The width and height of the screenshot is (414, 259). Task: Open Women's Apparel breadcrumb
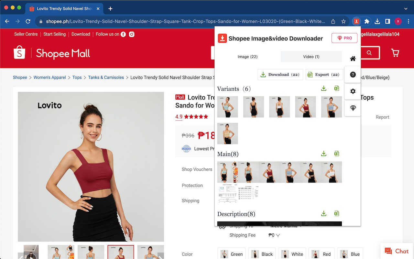50,77
